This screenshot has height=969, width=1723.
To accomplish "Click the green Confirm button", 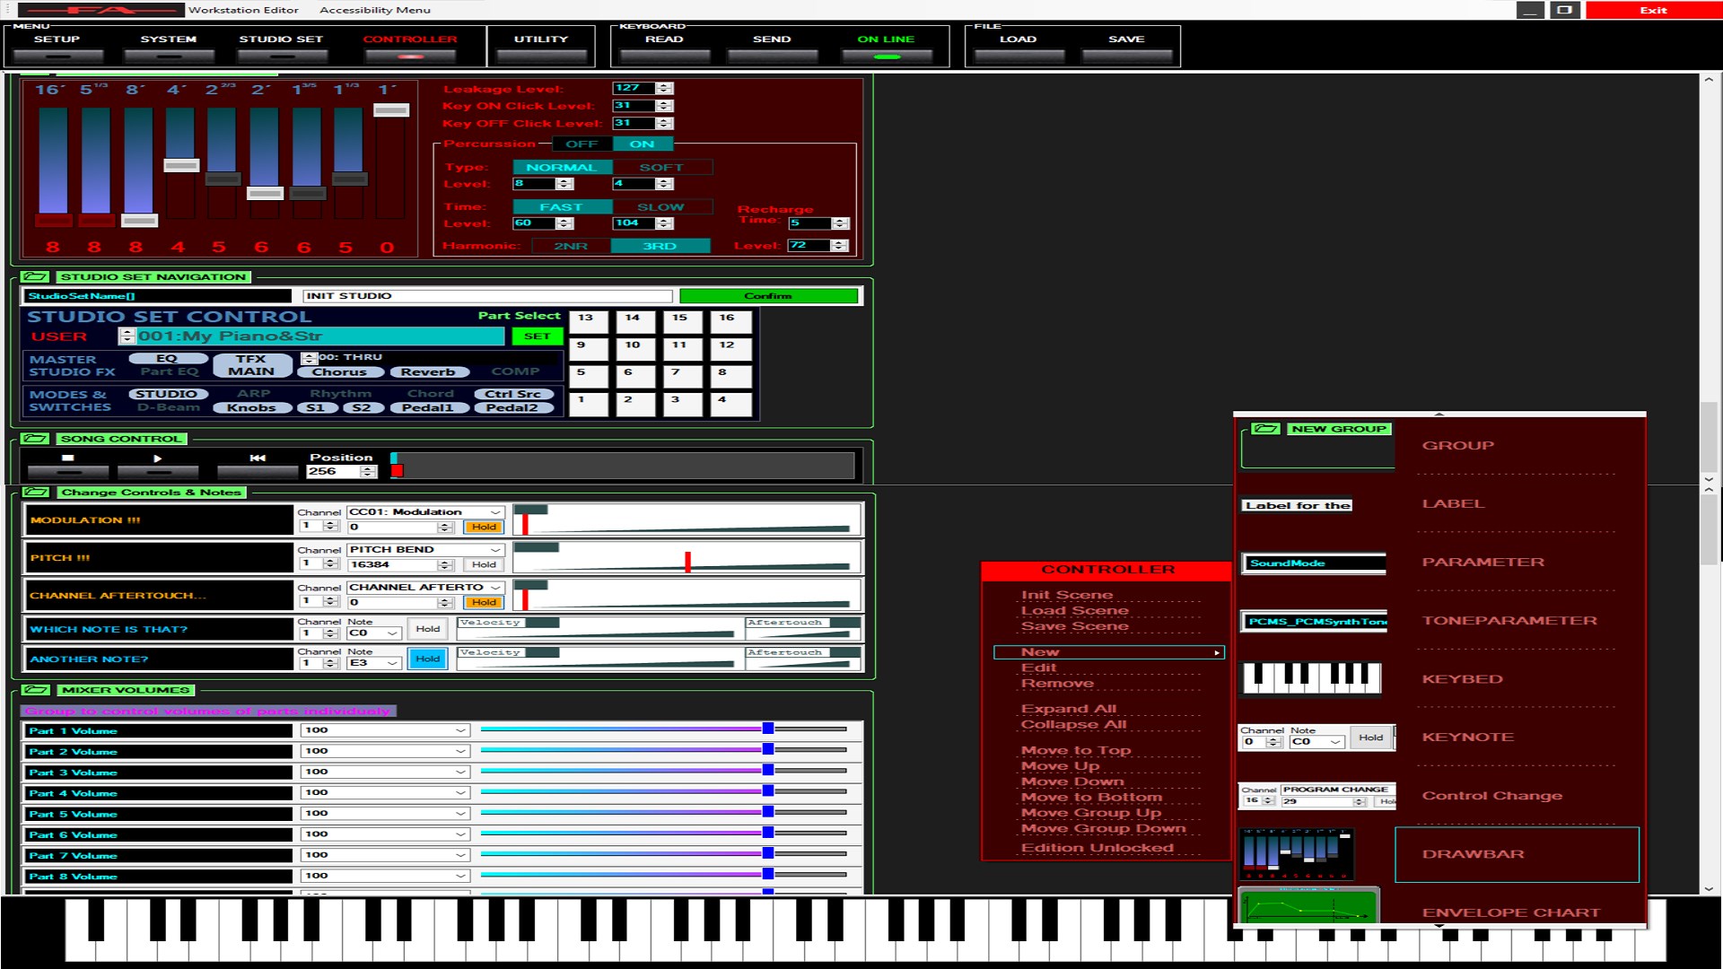I will click(768, 296).
